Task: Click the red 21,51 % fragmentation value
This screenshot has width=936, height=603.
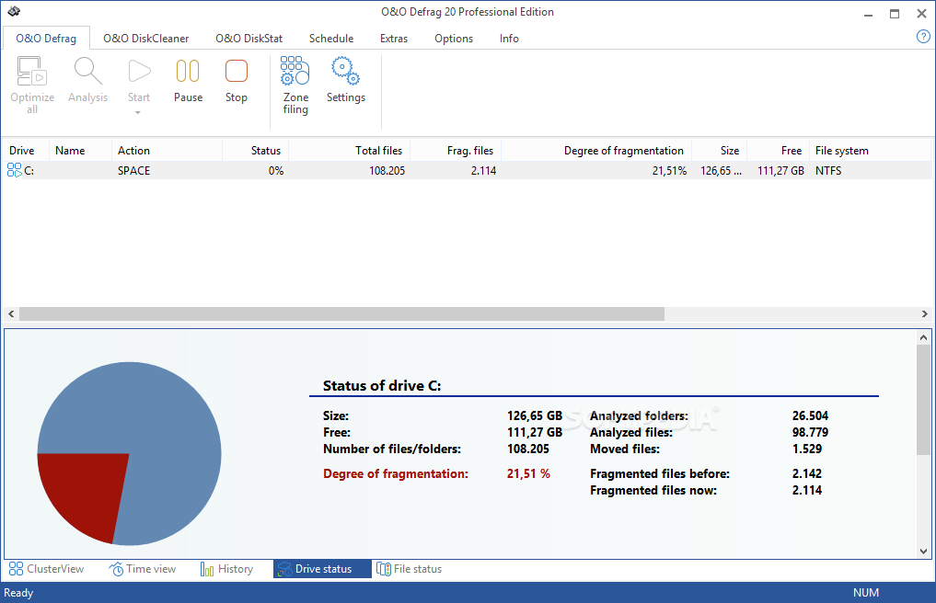Action: click(x=528, y=473)
